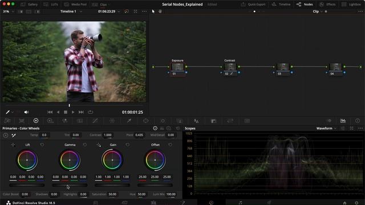Open the Color Match palette
The height and width of the screenshot is (205, 365).
(22, 121)
